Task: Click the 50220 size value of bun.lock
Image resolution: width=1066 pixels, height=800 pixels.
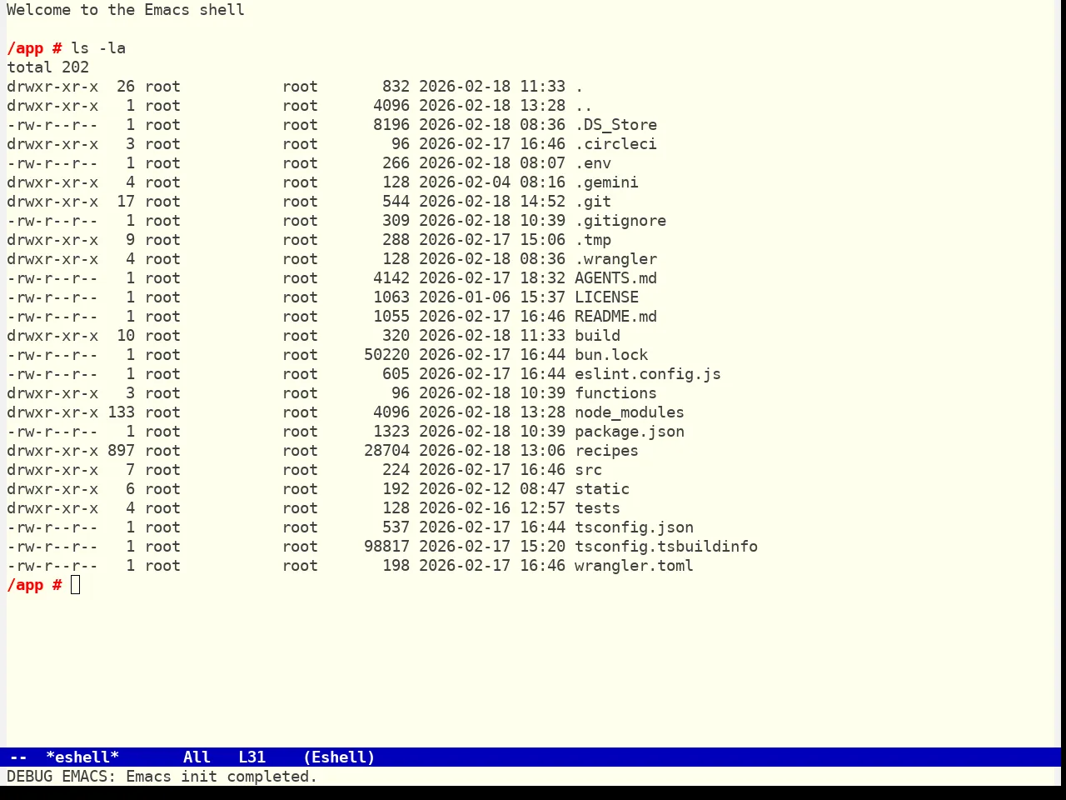Action: click(386, 355)
